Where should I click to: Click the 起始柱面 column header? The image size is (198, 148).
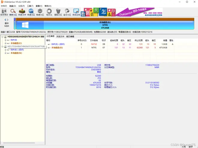tap(114, 40)
